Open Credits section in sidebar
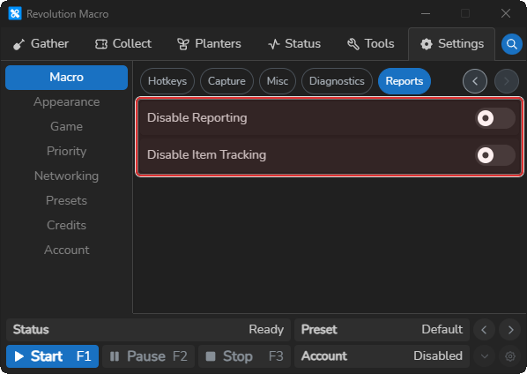The height and width of the screenshot is (374, 527). click(x=67, y=225)
